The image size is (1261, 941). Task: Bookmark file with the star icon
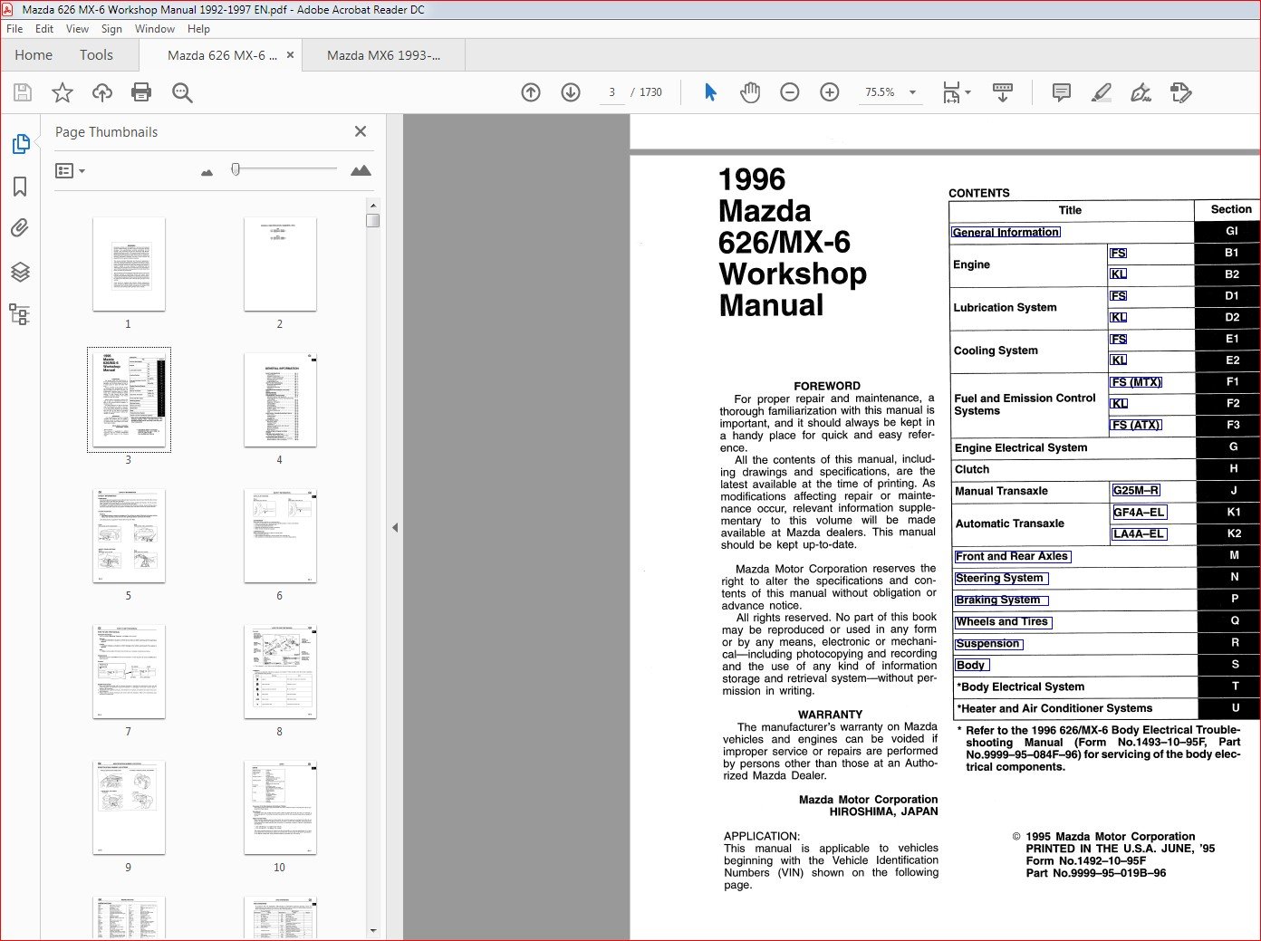click(63, 92)
